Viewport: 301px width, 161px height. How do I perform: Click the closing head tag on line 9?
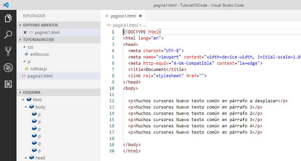point(132,82)
